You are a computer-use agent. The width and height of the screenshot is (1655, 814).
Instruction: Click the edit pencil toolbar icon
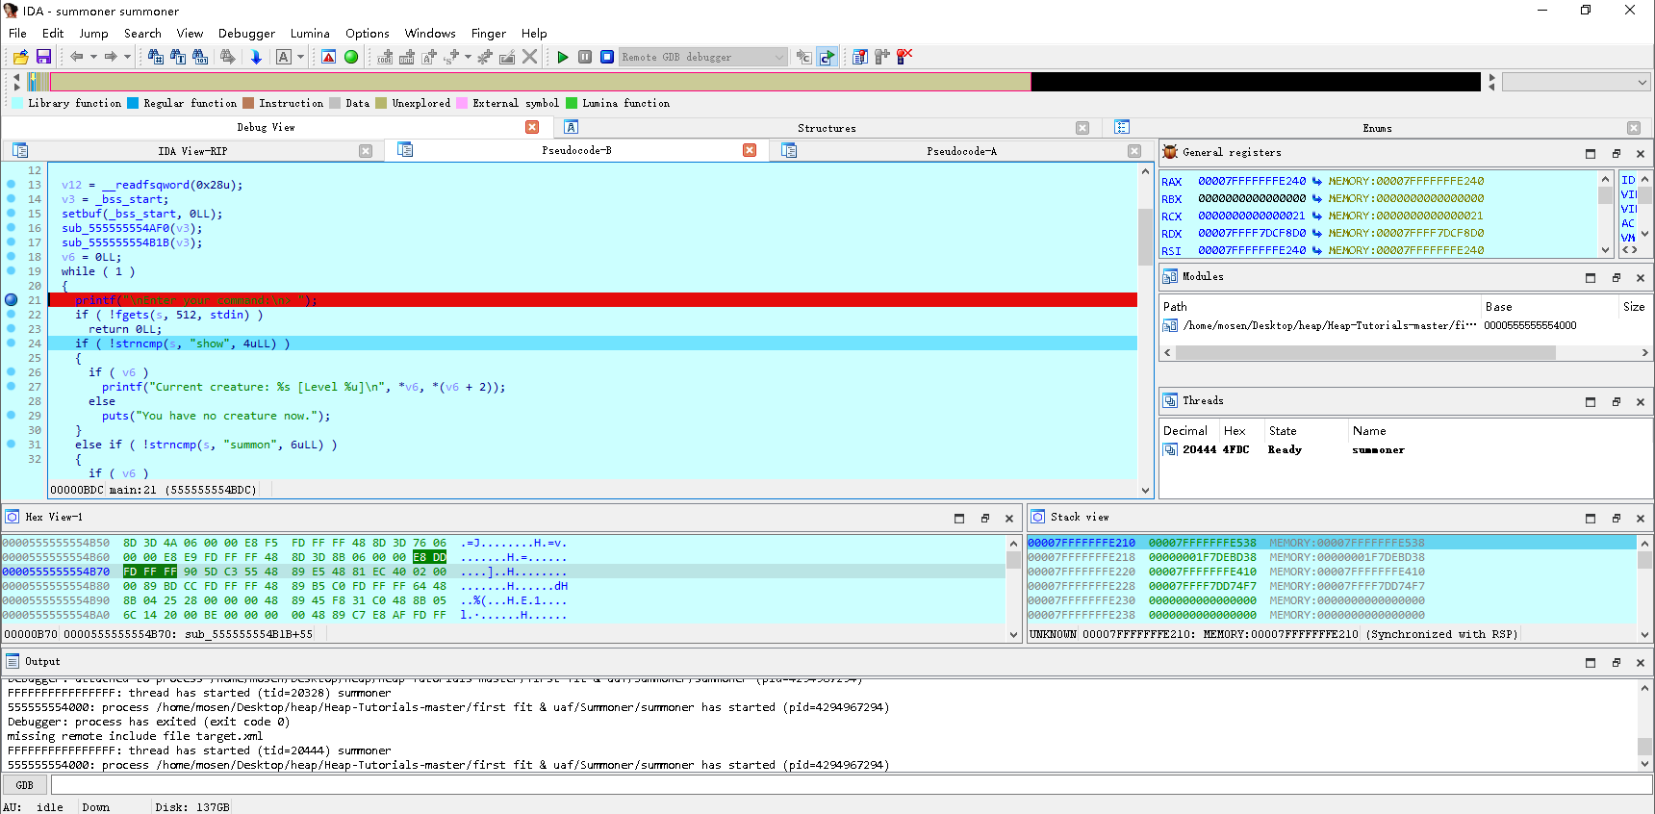[507, 57]
